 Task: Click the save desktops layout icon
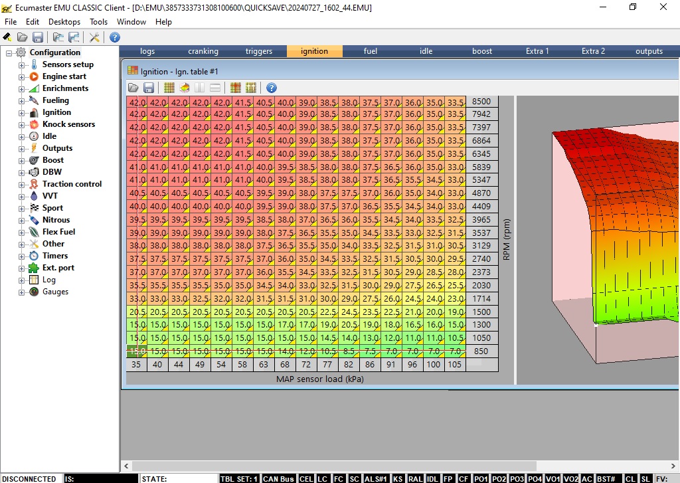pos(74,37)
